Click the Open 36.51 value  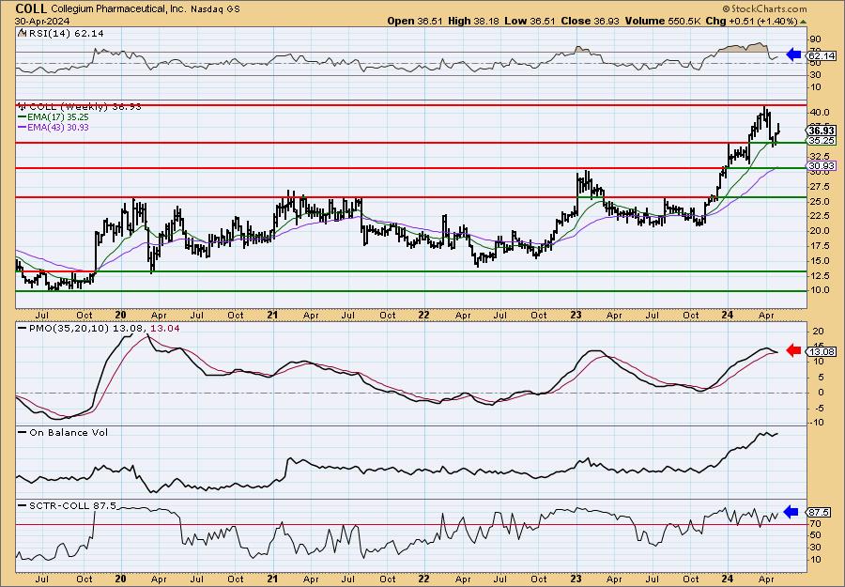click(414, 21)
